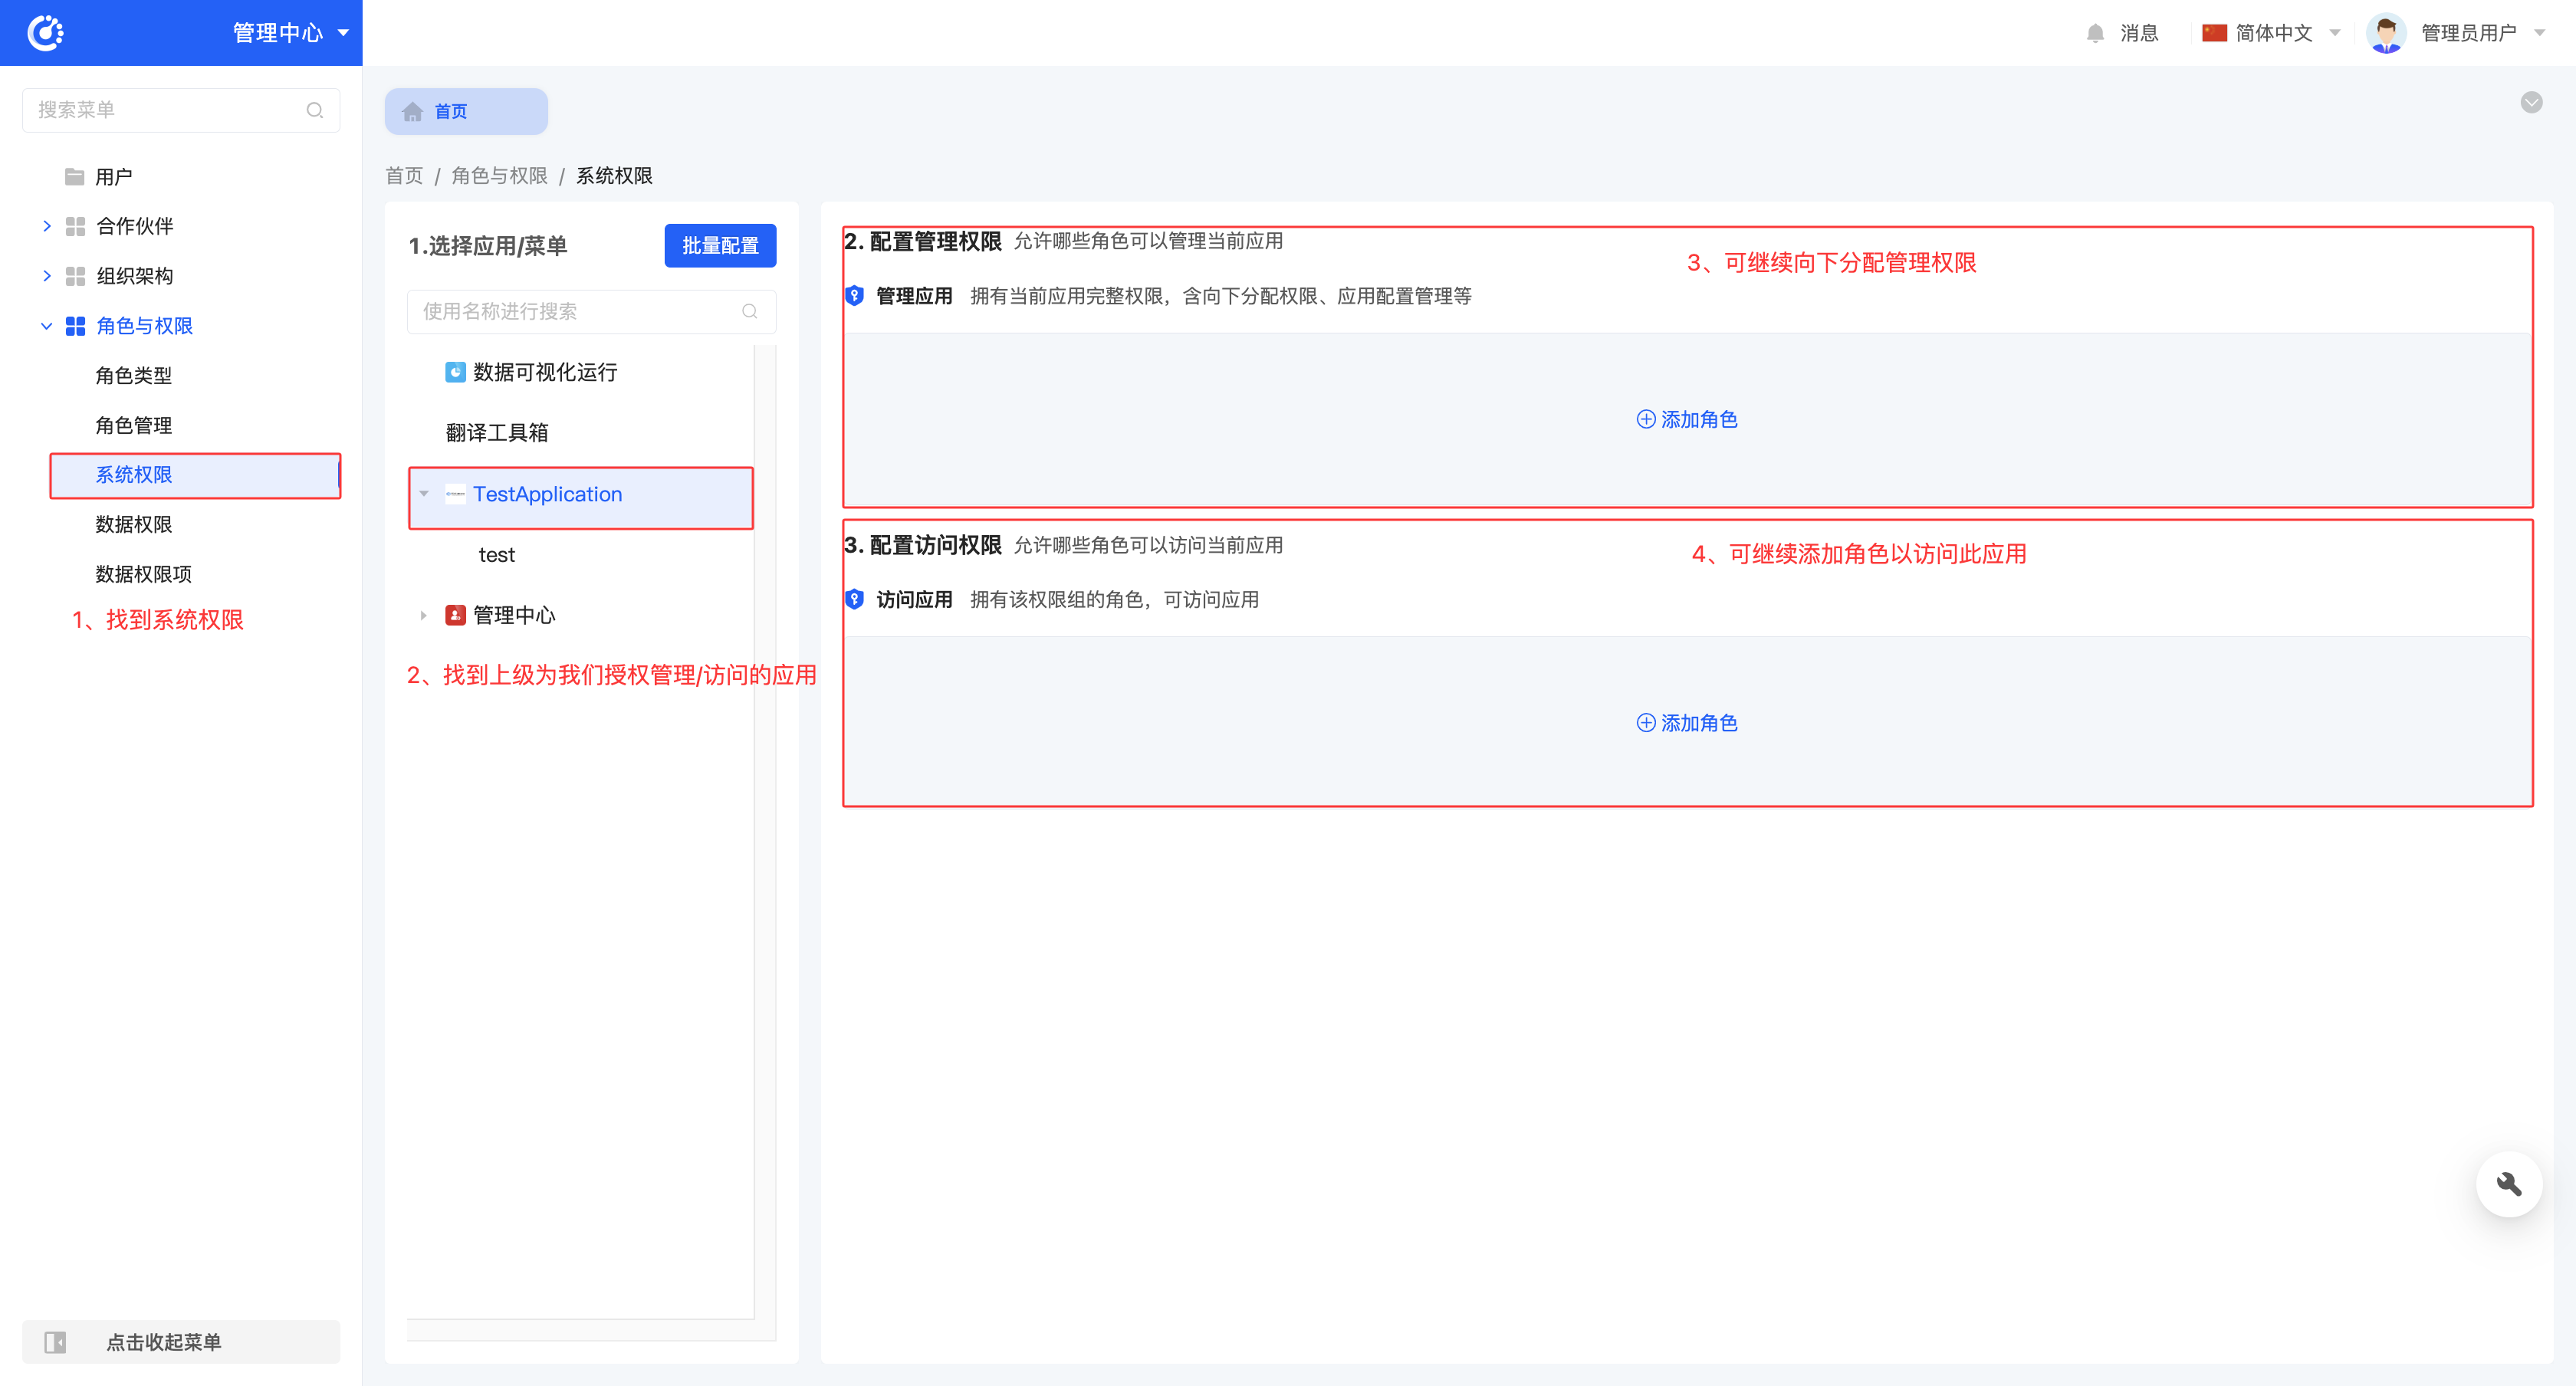Select TestApplication in the tree
This screenshot has height=1386, width=2576.
pos(547,494)
